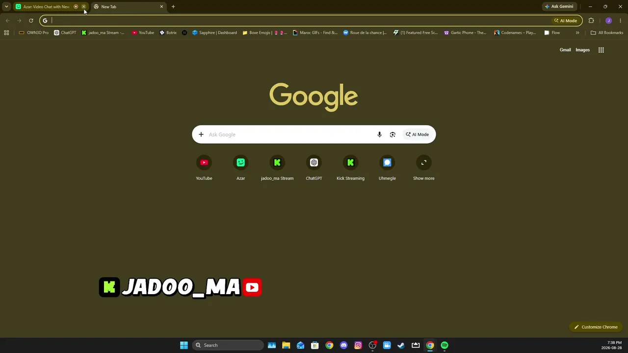Screen dimensions: 628x353
Task: Open the Notion bookmark icon
Action: (x=184, y=33)
